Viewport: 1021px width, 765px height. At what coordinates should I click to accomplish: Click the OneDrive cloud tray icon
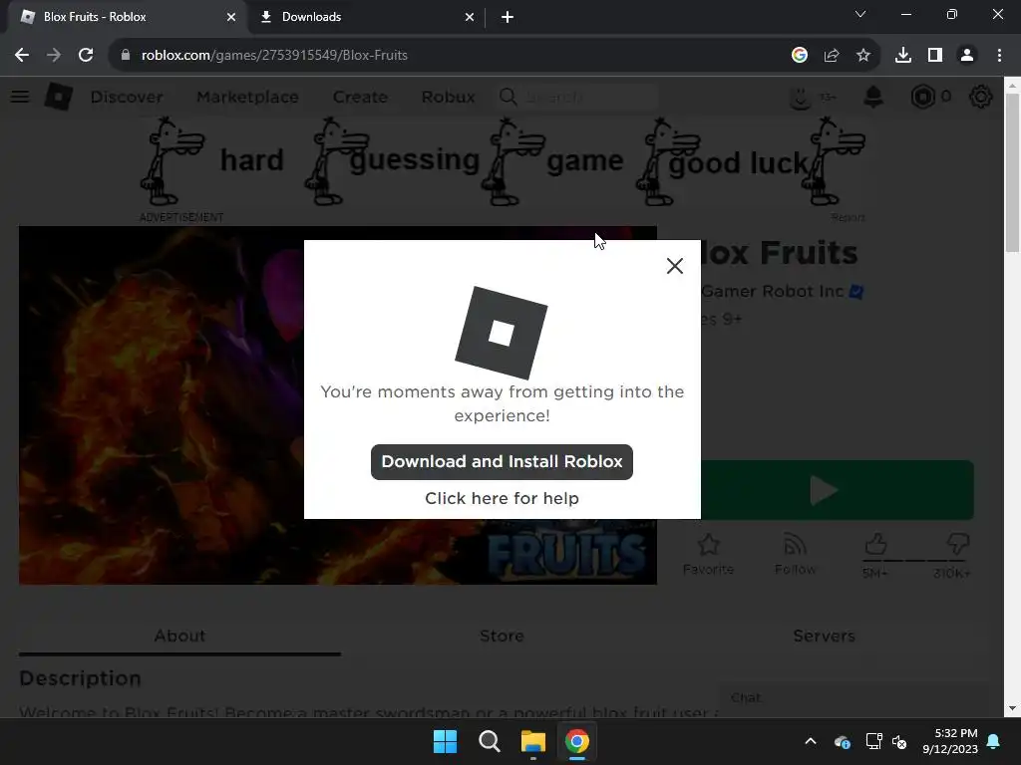[842, 741]
